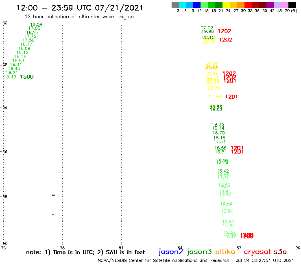Image resolution: width=301 pixels, height=264 pixels.
Task: Click the 18.70 wave height value
Action: pyautogui.click(x=218, y=133)
